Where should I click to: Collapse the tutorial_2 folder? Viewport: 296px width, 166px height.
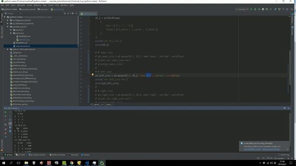[x=11, y=33]
